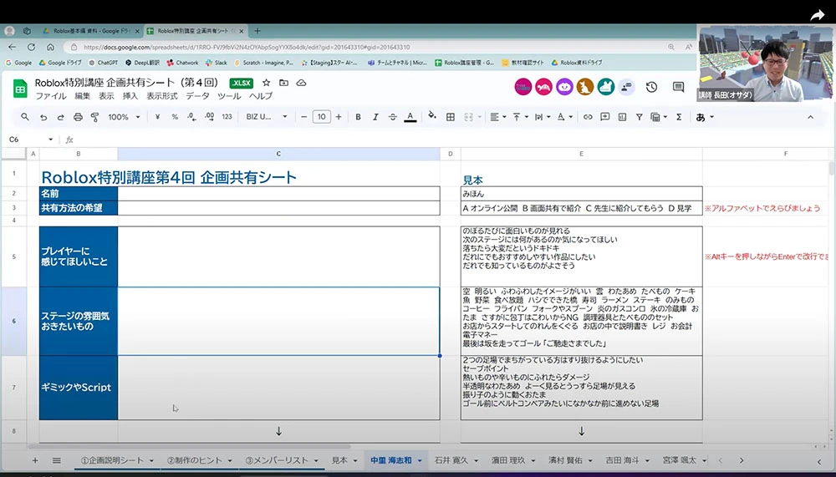Screen dimensions: 836x477
Task: Click the .XLSX format badge
Action: click(242, 84)
